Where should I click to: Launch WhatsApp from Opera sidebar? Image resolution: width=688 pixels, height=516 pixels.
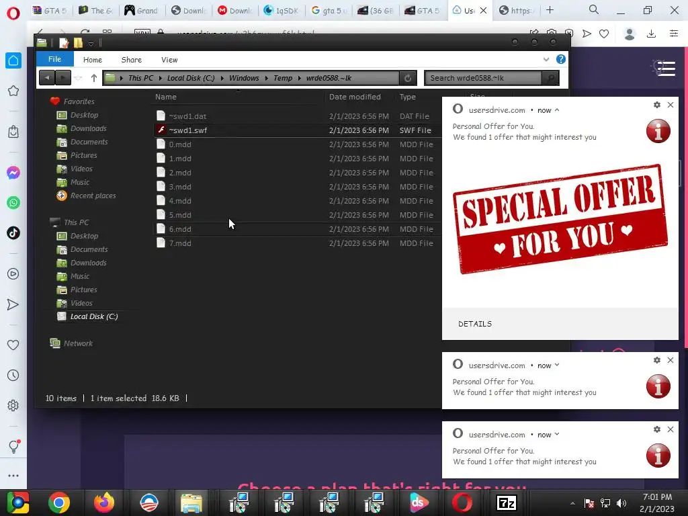13,203
